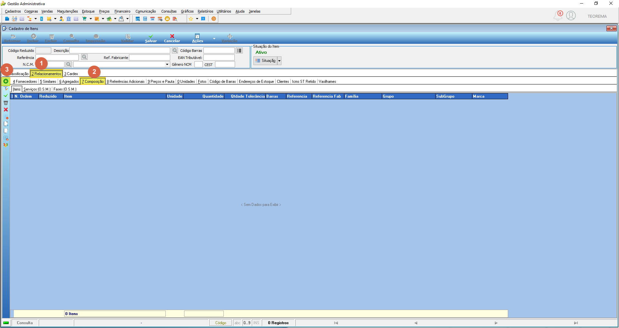
Task: Click the EAN Tributável input field
Action: point(219,57)
